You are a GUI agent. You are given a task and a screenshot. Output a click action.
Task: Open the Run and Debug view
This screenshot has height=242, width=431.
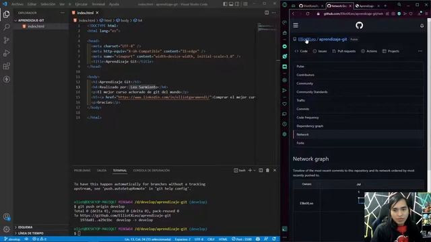(x=6, y=53)
